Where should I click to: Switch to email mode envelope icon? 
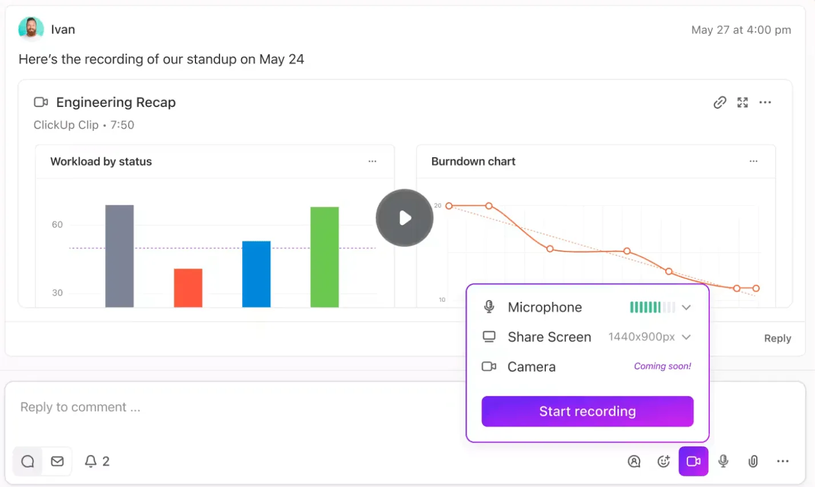pos(57,461)
